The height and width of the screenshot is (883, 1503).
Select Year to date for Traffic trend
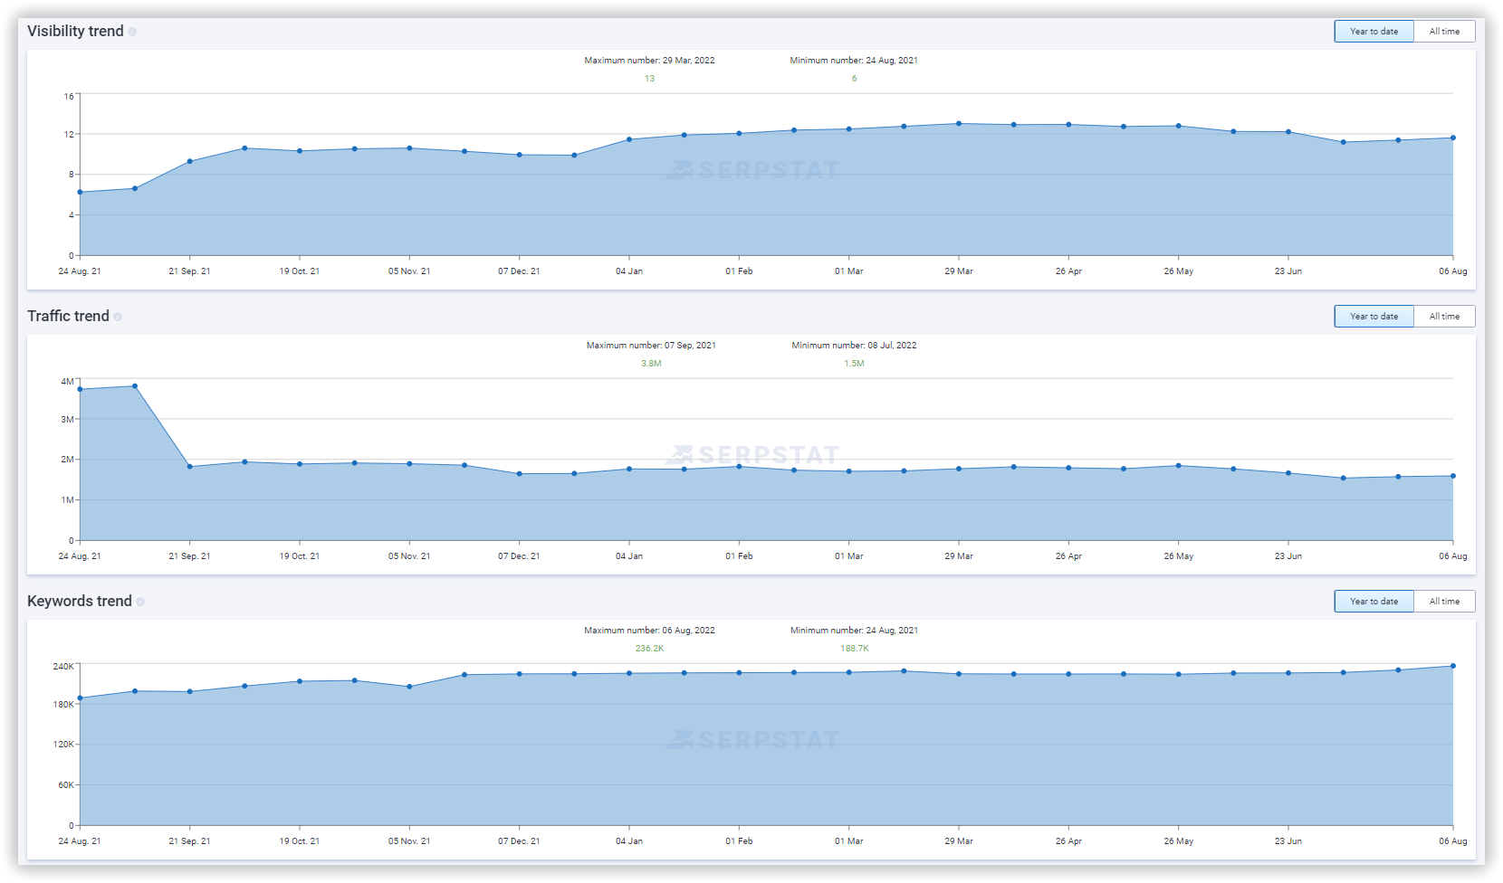(x=1374, y=317)
